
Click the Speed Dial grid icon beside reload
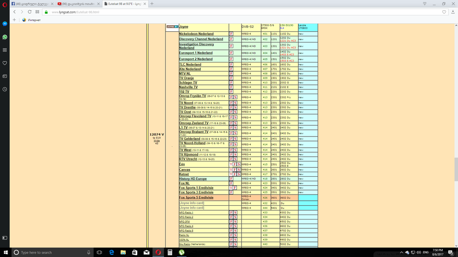pyautogui.click(x=37, y=12)
